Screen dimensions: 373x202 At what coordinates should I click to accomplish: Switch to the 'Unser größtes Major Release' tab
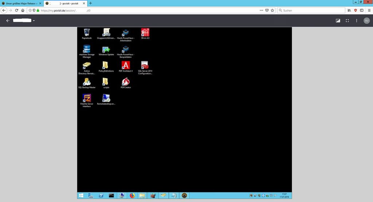[x=21, y=3]
